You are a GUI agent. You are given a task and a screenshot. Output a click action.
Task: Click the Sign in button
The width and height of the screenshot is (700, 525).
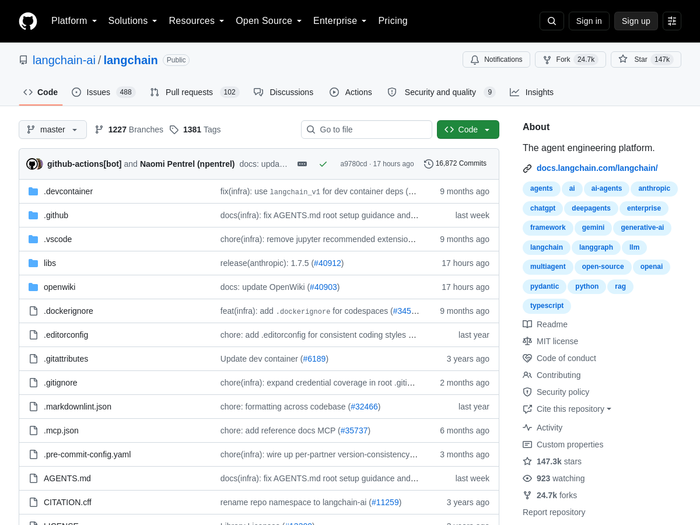tap(589, 21)
